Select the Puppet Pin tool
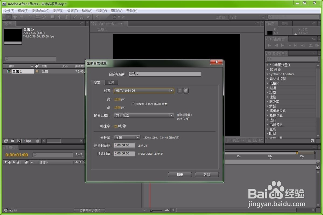 point(97,17)
